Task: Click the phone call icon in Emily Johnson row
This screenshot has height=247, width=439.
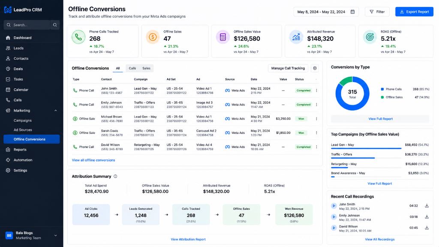Action: (75, 105)
